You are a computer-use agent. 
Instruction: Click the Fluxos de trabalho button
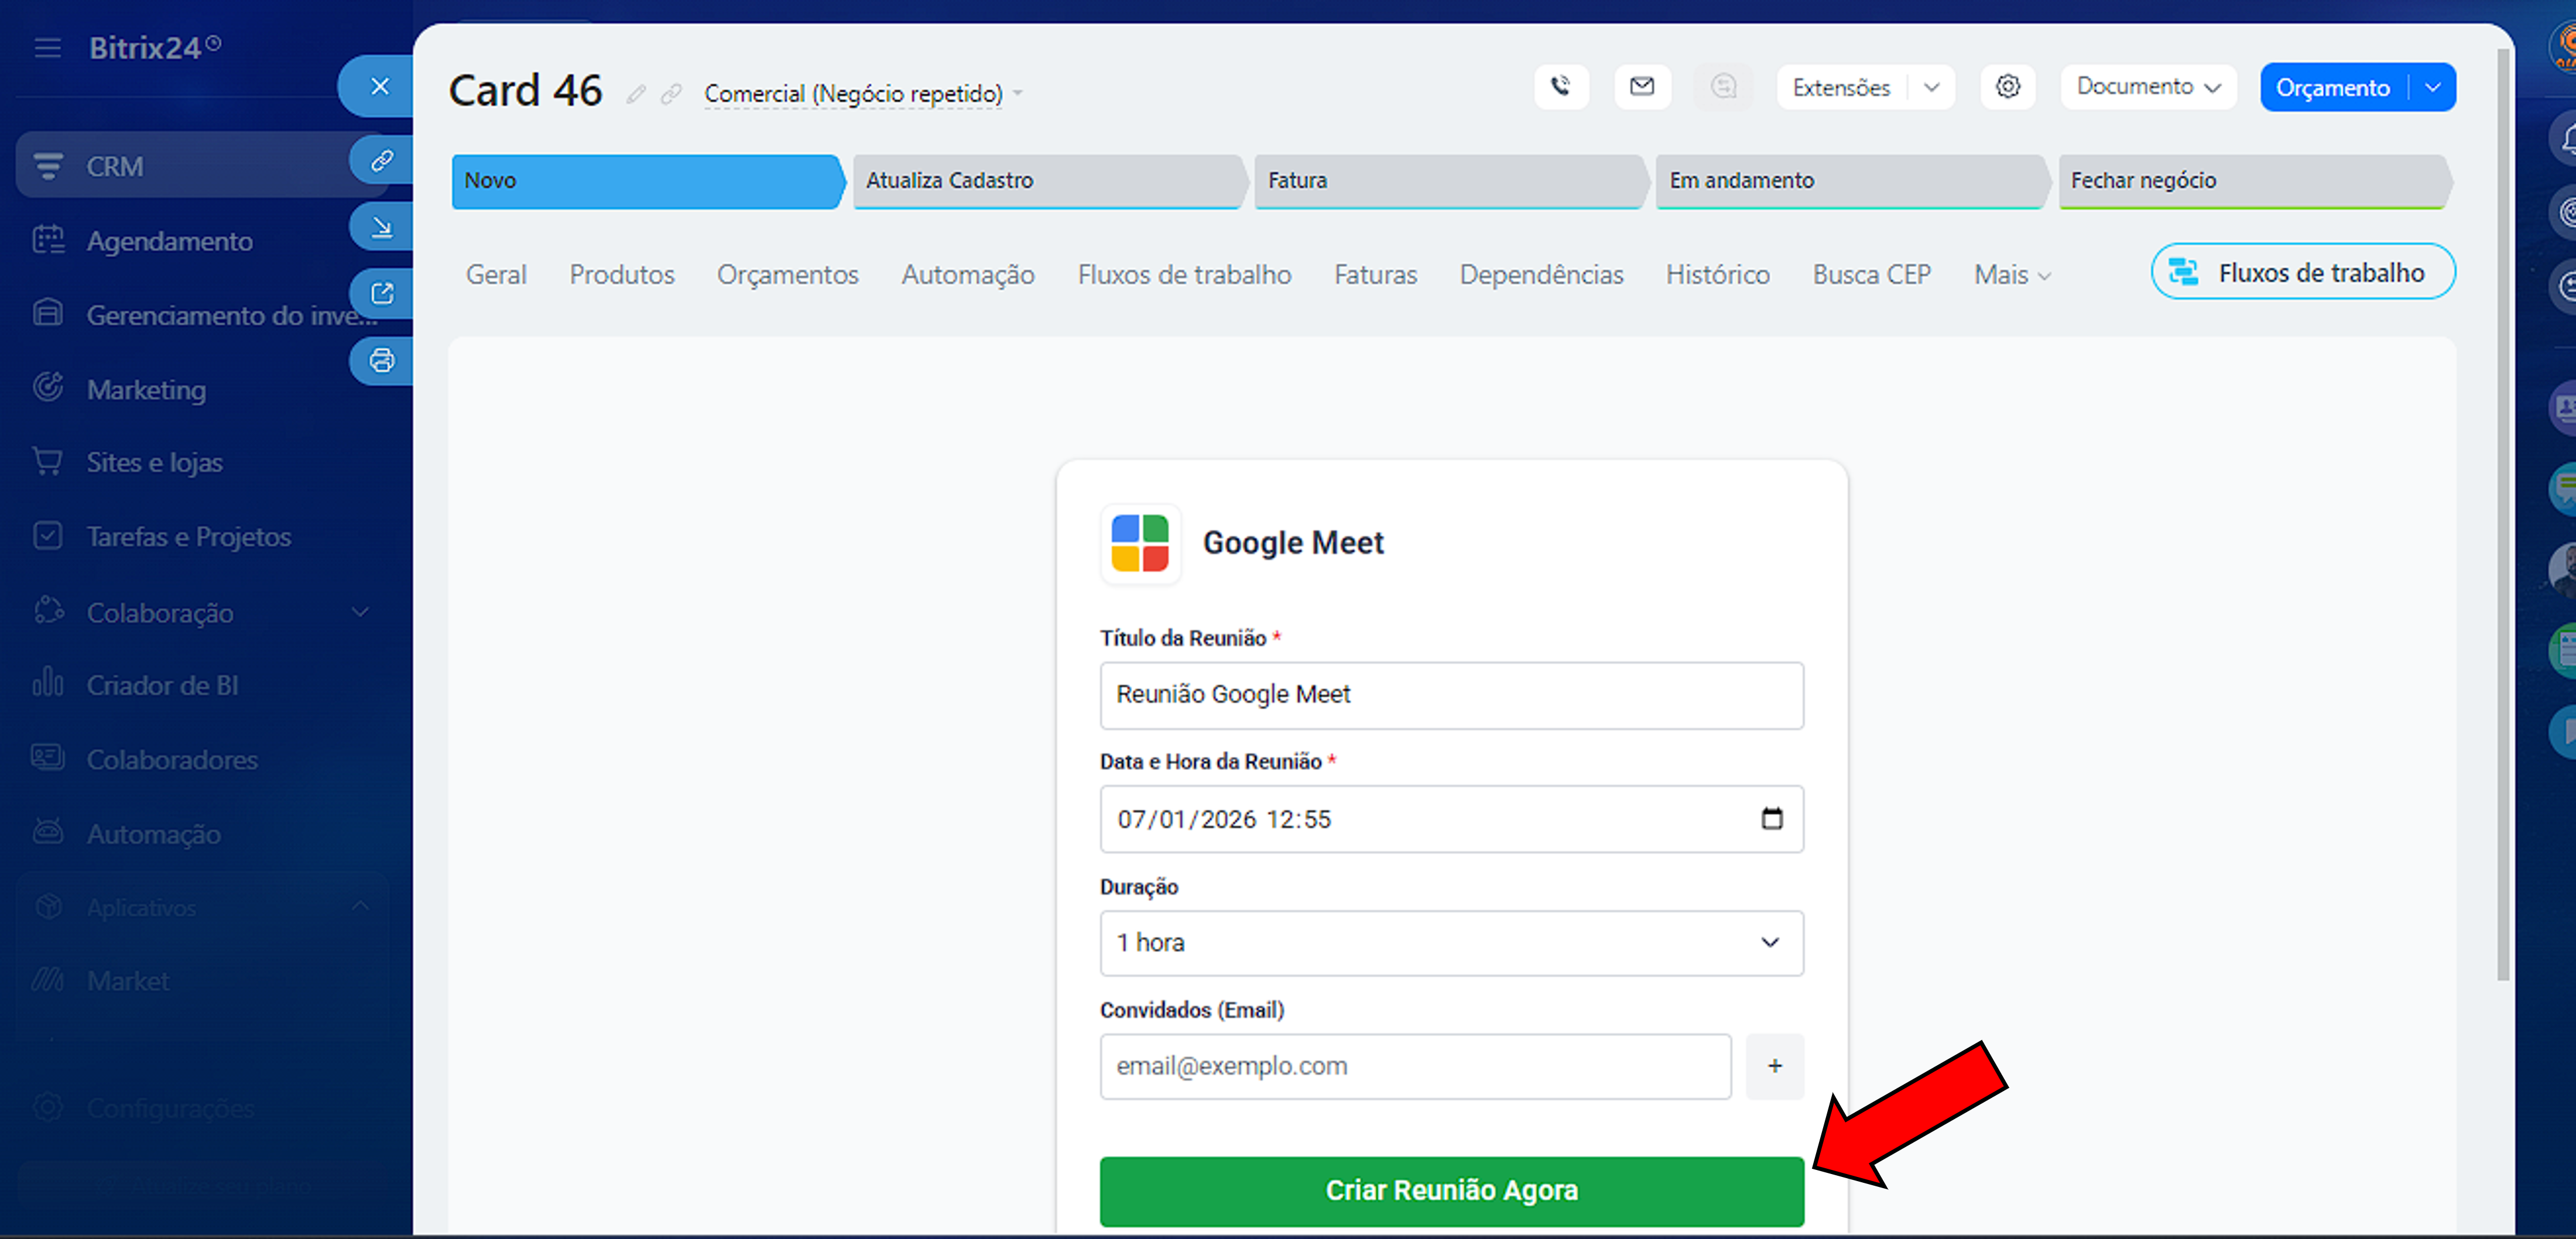(2302, 272)
